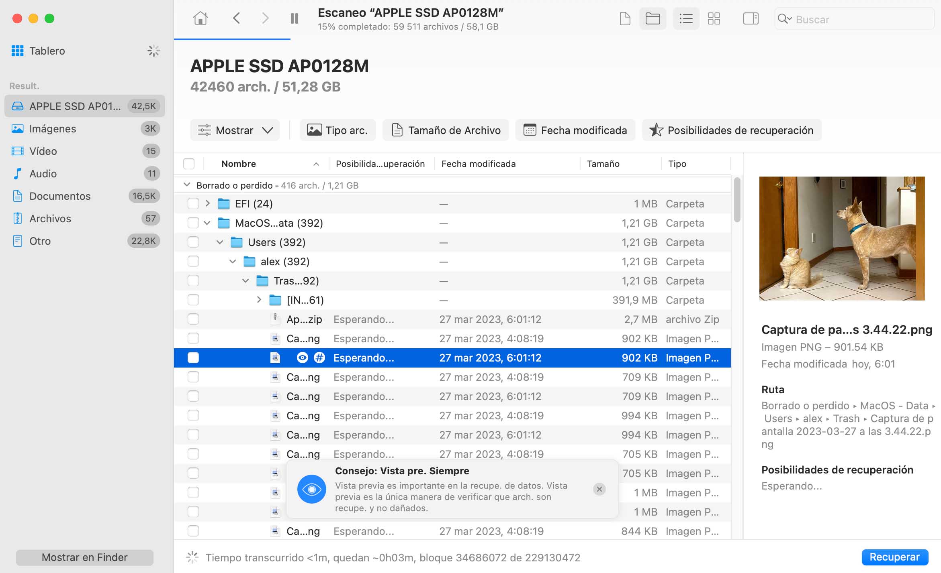This screenshot has height=573, width=941.
Task: Collapse the Users (392) folder
Action: (x=220, y=242)
